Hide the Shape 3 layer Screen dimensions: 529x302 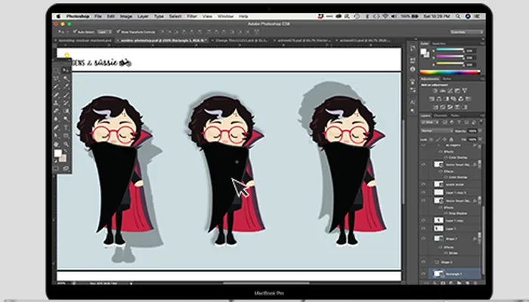tap(423, 262)
